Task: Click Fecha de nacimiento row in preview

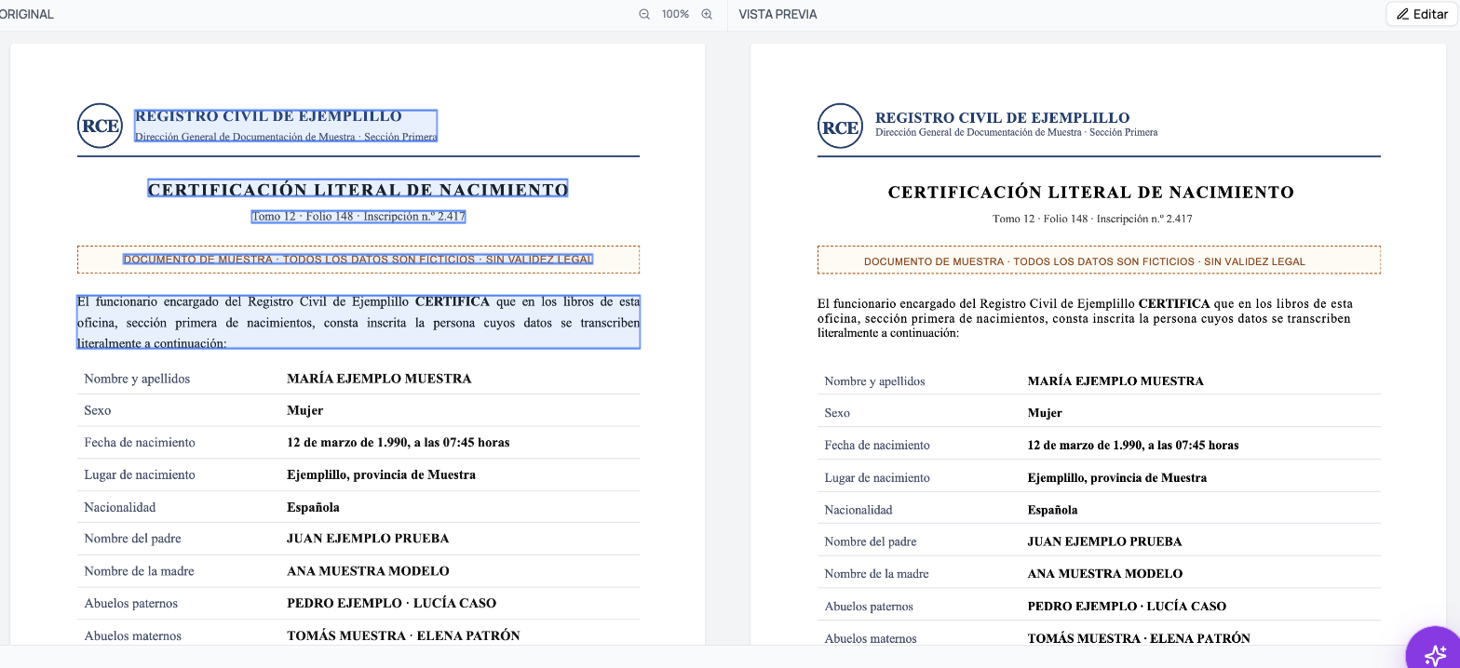Action: 1099,445
